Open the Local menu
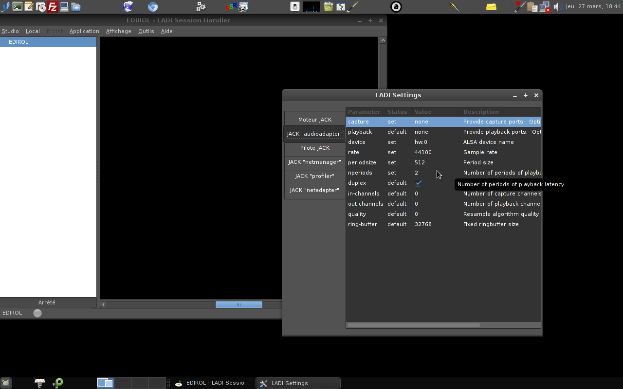 point(33,31)
